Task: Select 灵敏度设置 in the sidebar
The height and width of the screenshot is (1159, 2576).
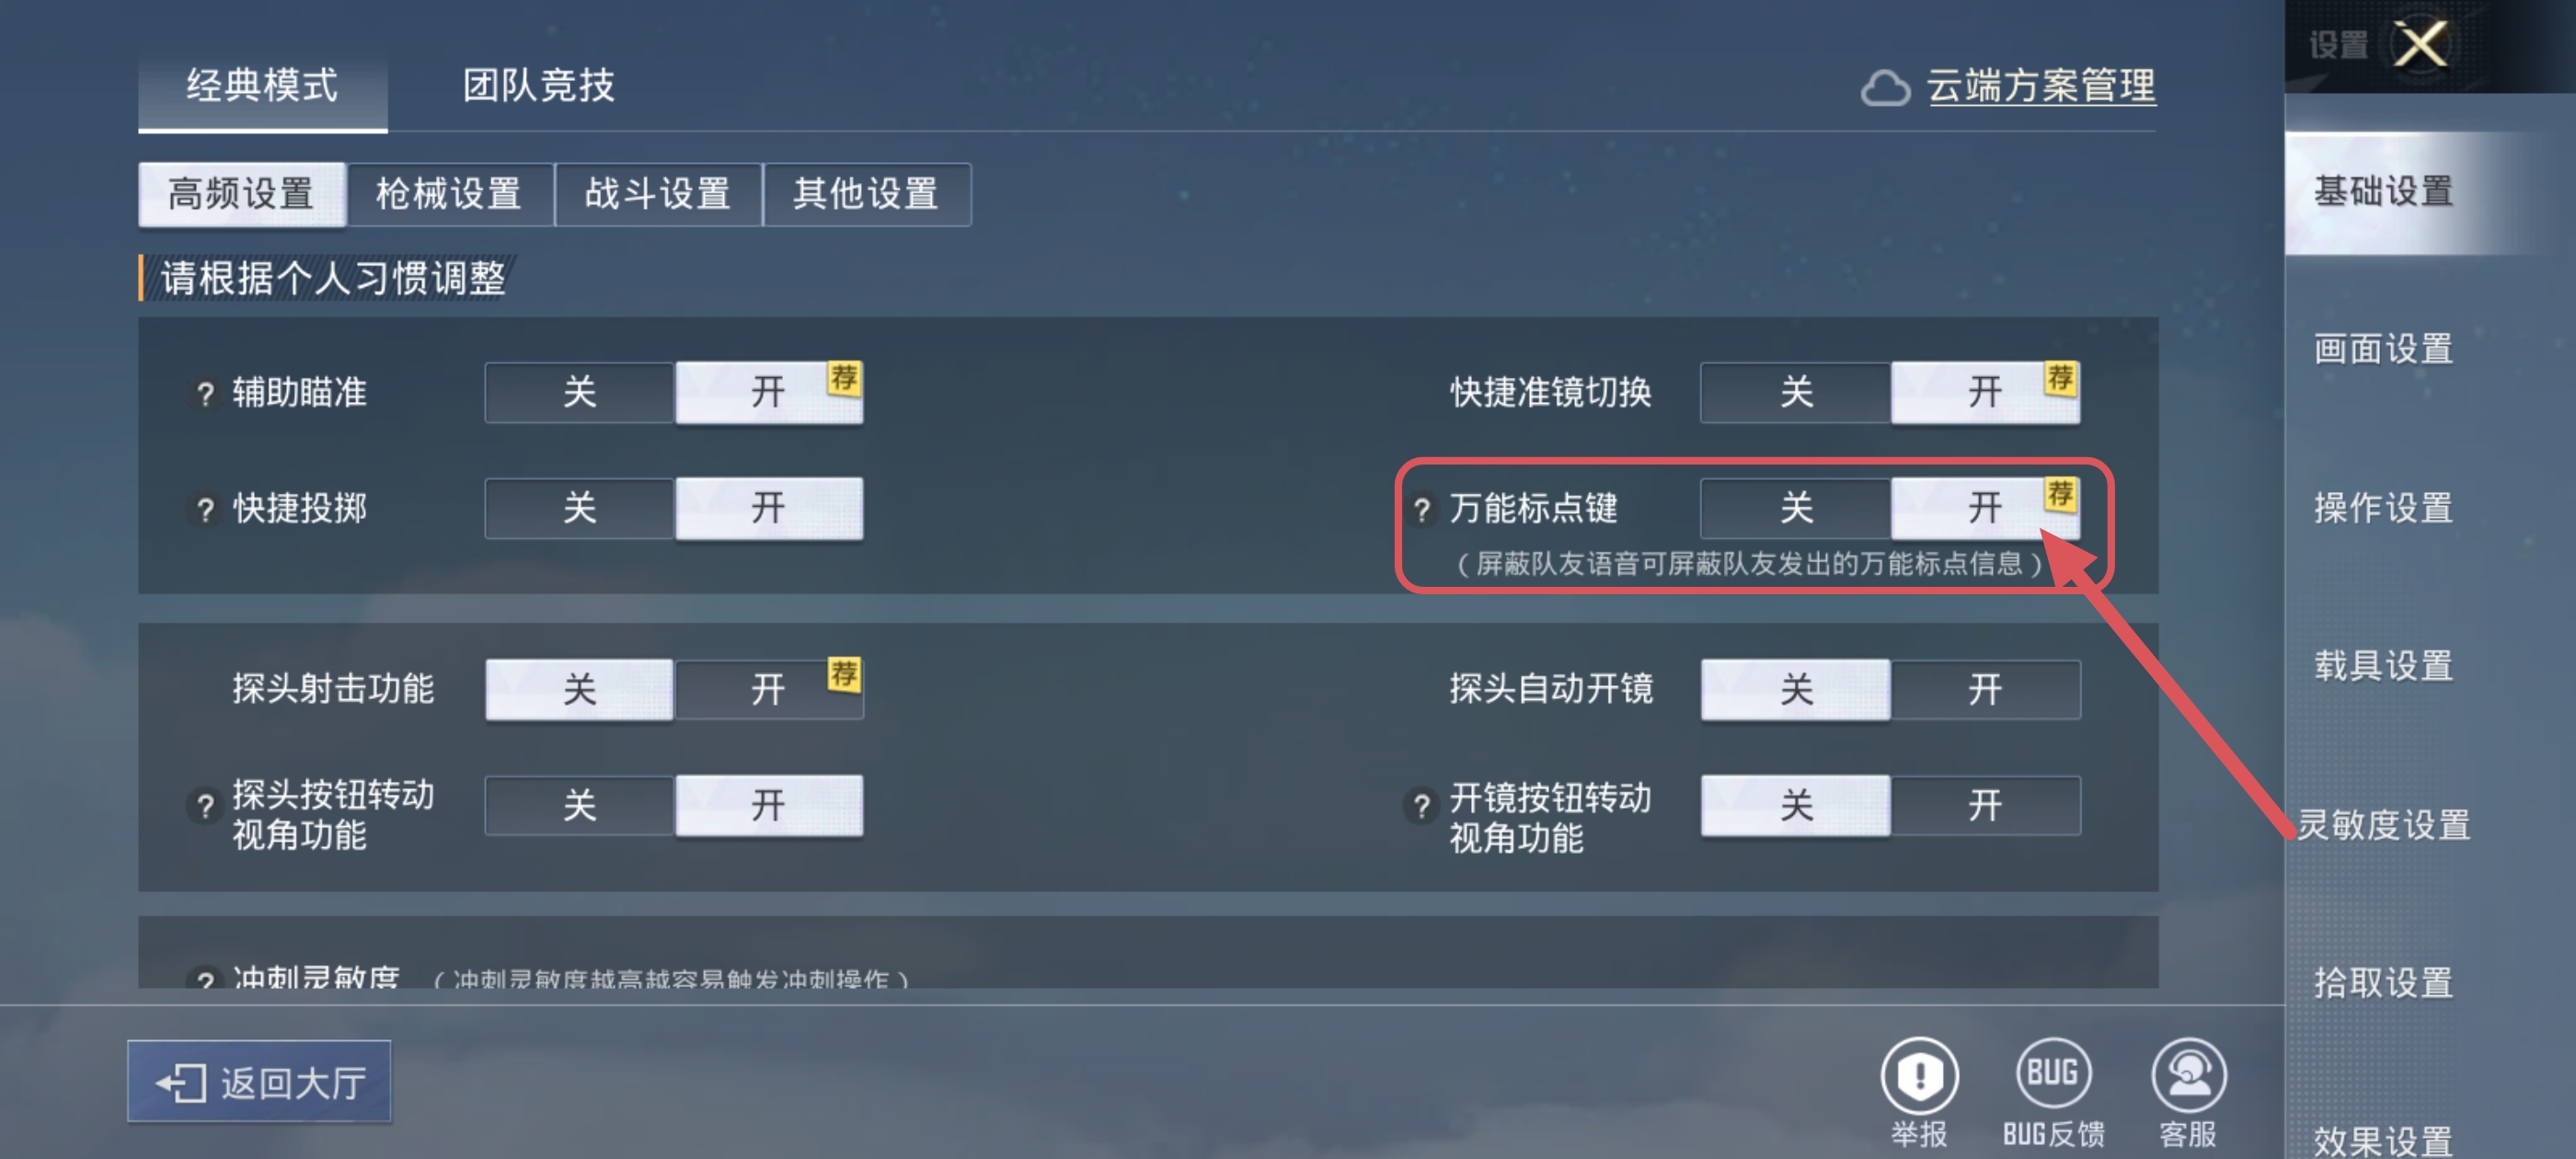Action: click(2385, 824)
